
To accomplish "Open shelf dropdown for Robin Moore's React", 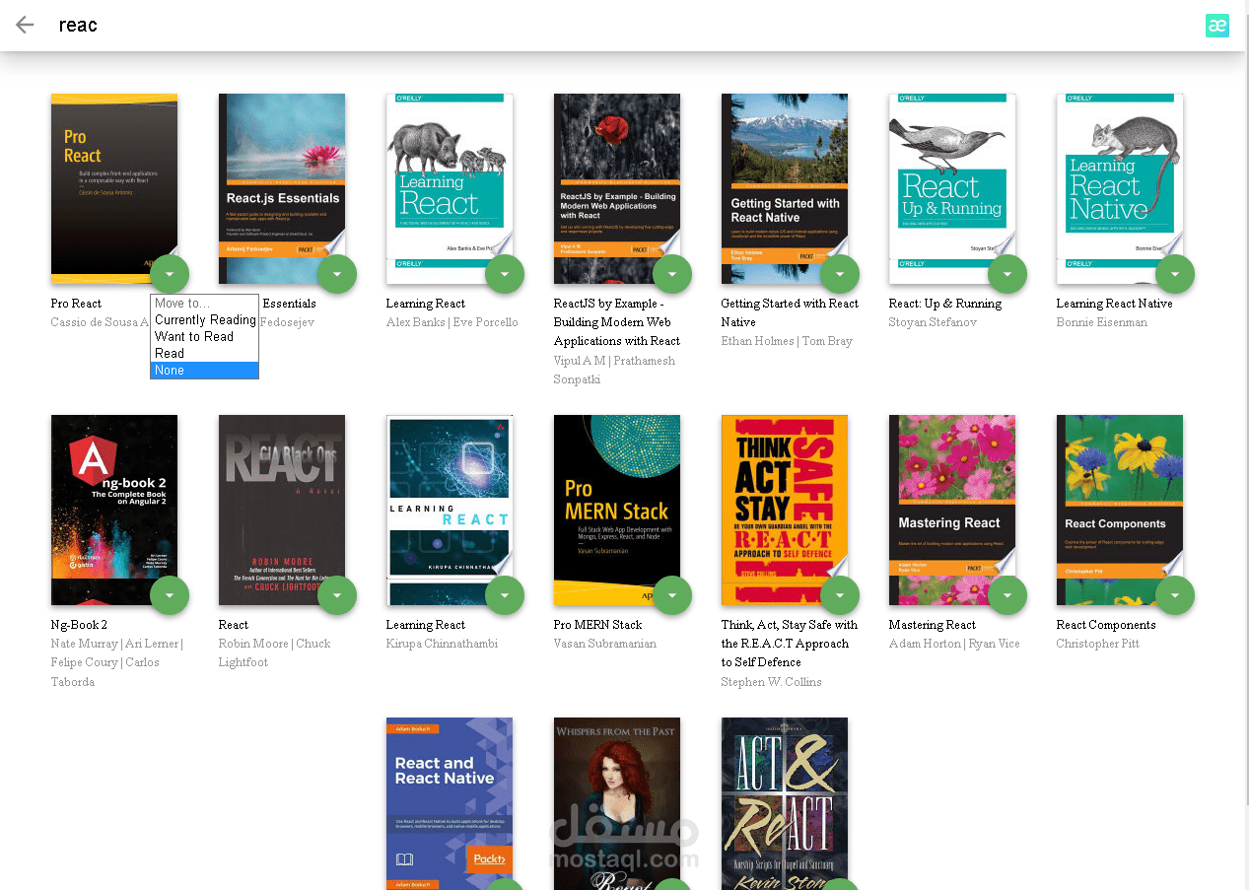I will (x=337, y=595).
